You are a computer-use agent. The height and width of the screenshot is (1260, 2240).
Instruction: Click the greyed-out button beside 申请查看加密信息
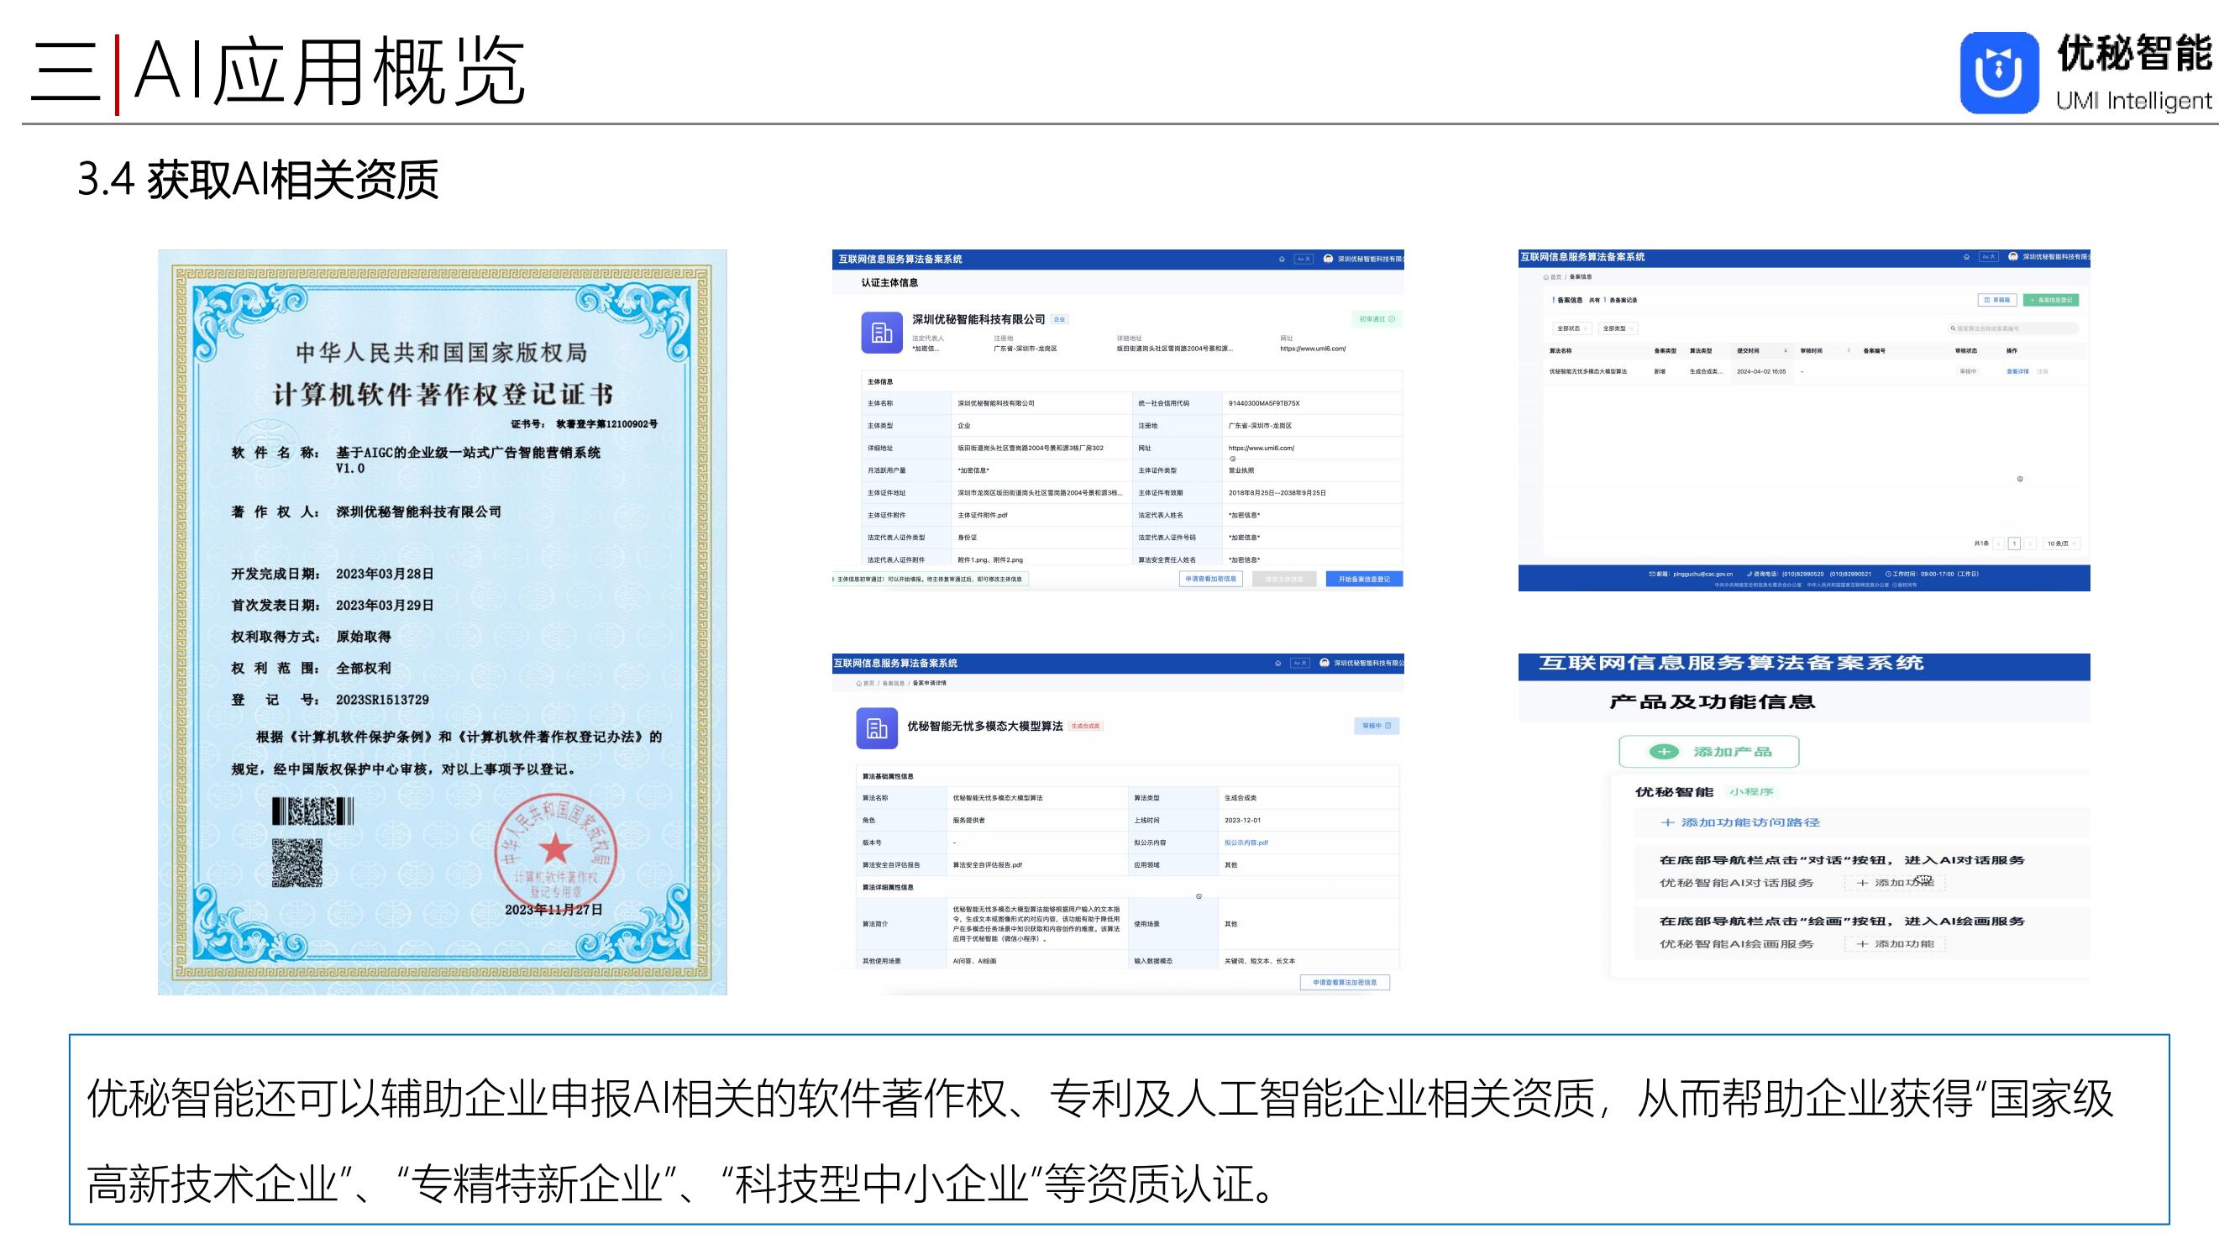[1283, 579]
